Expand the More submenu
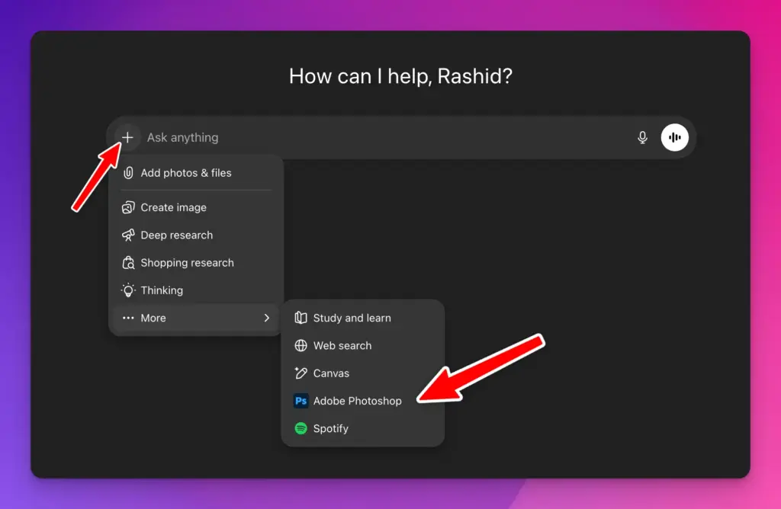 [153, 318]
